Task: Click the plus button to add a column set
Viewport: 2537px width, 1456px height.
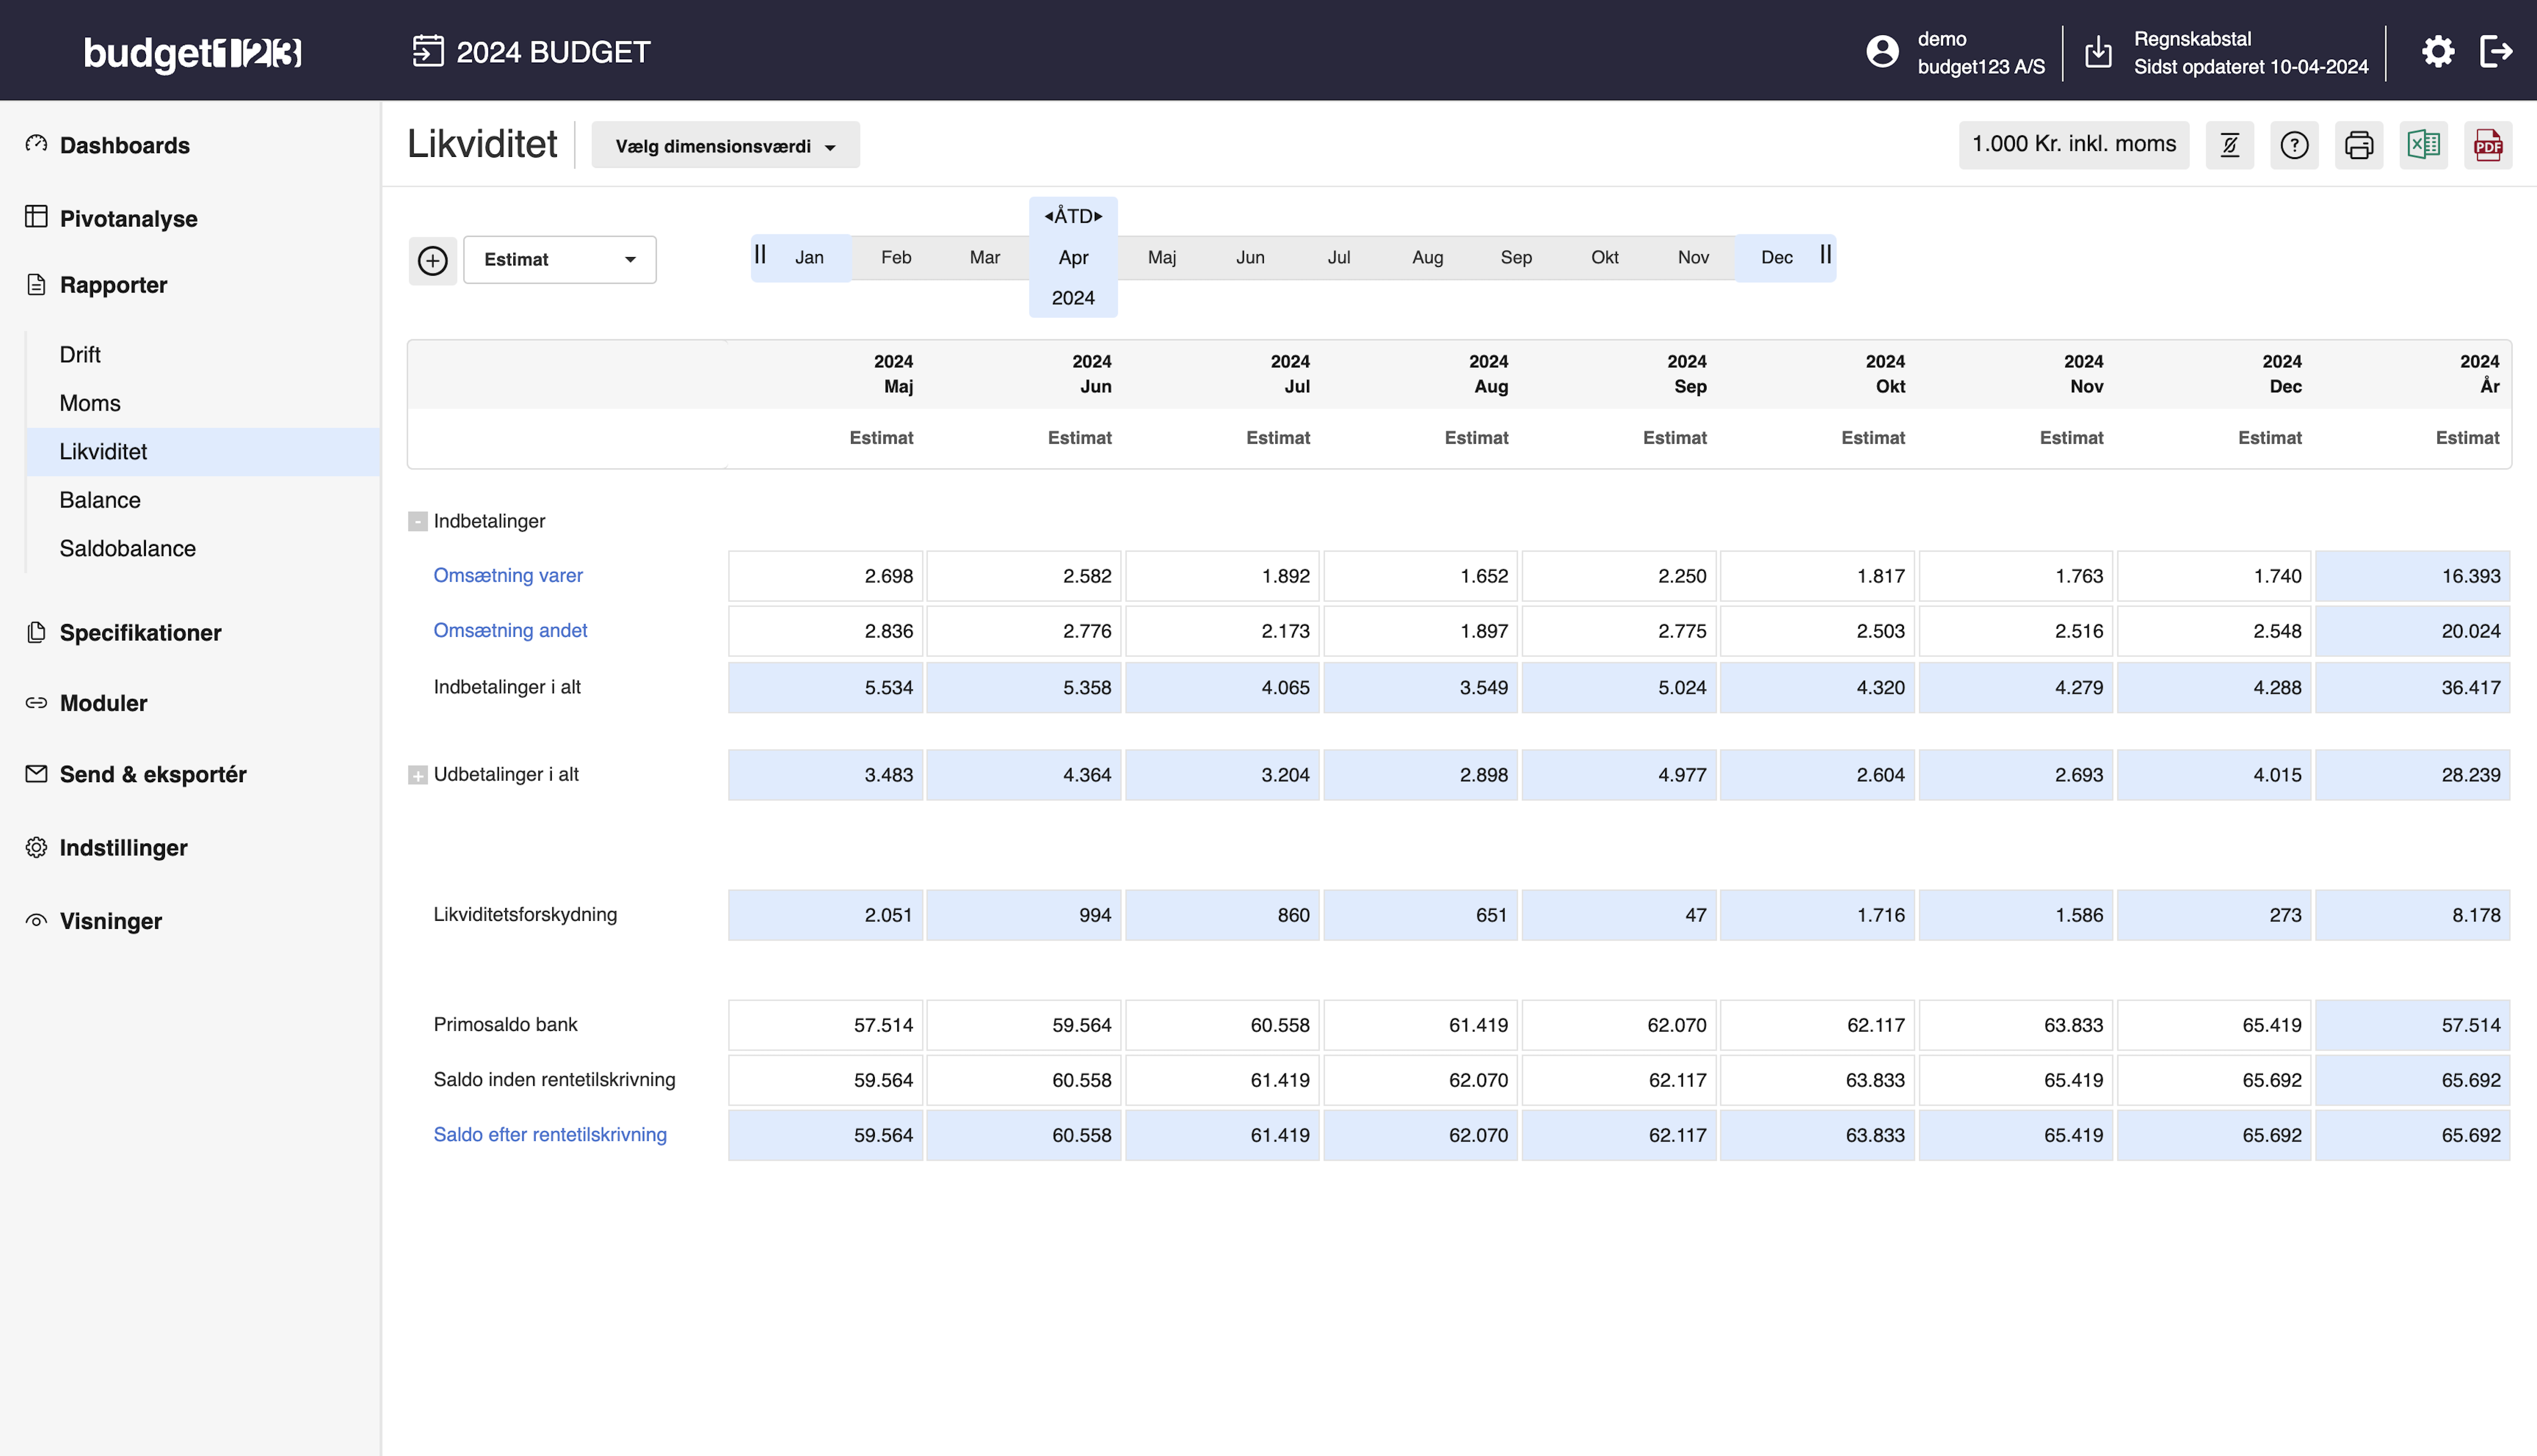Action: click(x=433, y=259)
